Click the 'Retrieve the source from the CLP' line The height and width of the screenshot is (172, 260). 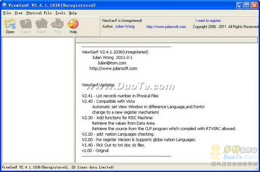(x=164, y=129)
